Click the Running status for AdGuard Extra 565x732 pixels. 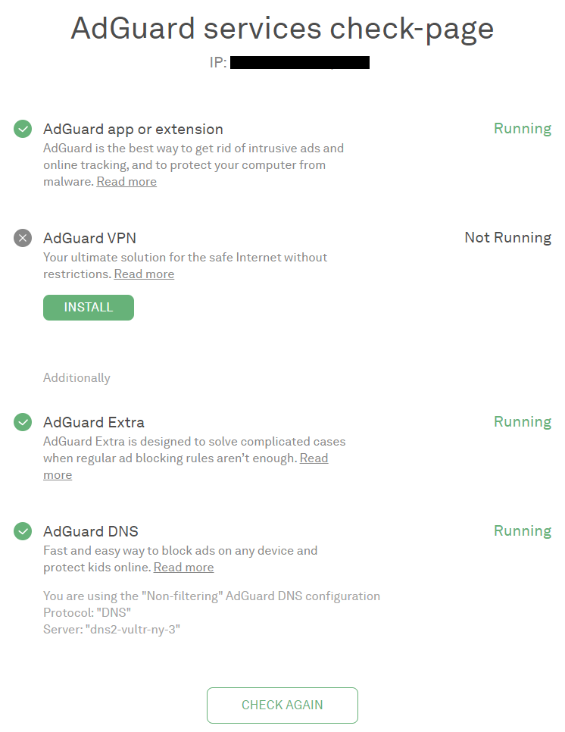522,422
